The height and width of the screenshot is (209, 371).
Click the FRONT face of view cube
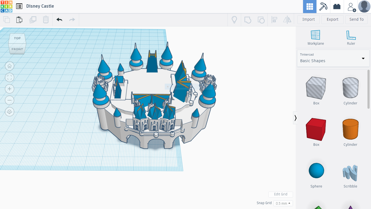pyautogui.click(x=17, y=49)
